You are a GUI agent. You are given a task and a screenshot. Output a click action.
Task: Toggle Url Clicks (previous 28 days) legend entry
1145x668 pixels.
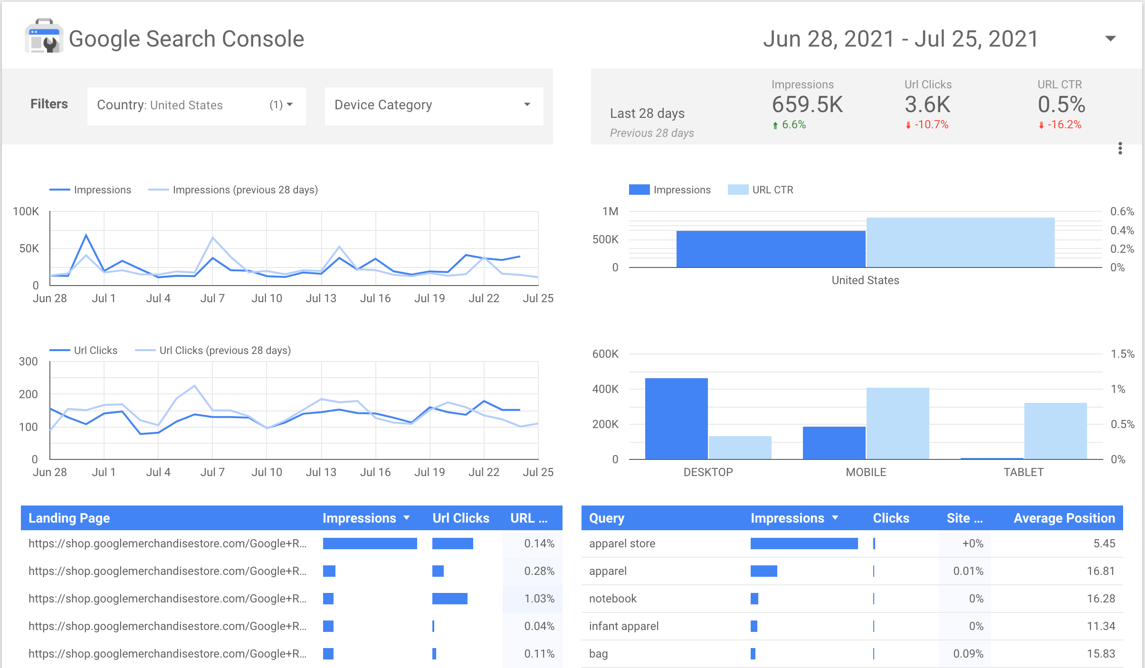pos(213,350)
